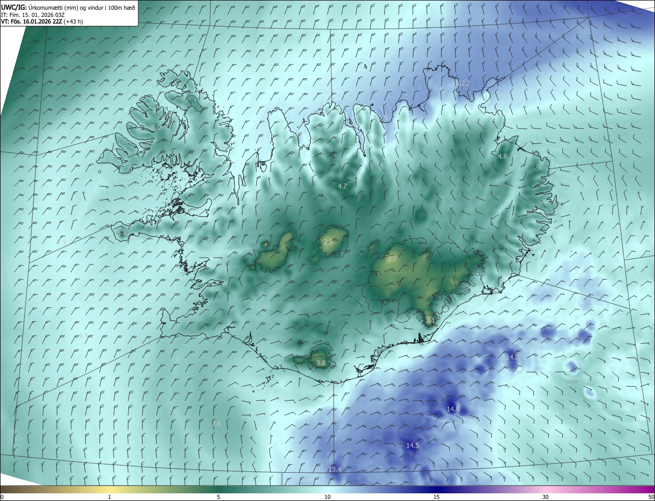This screenshot has width=655, height=501.
Task: Click the 3.1 value label near southeast coast
Action: 430,321
